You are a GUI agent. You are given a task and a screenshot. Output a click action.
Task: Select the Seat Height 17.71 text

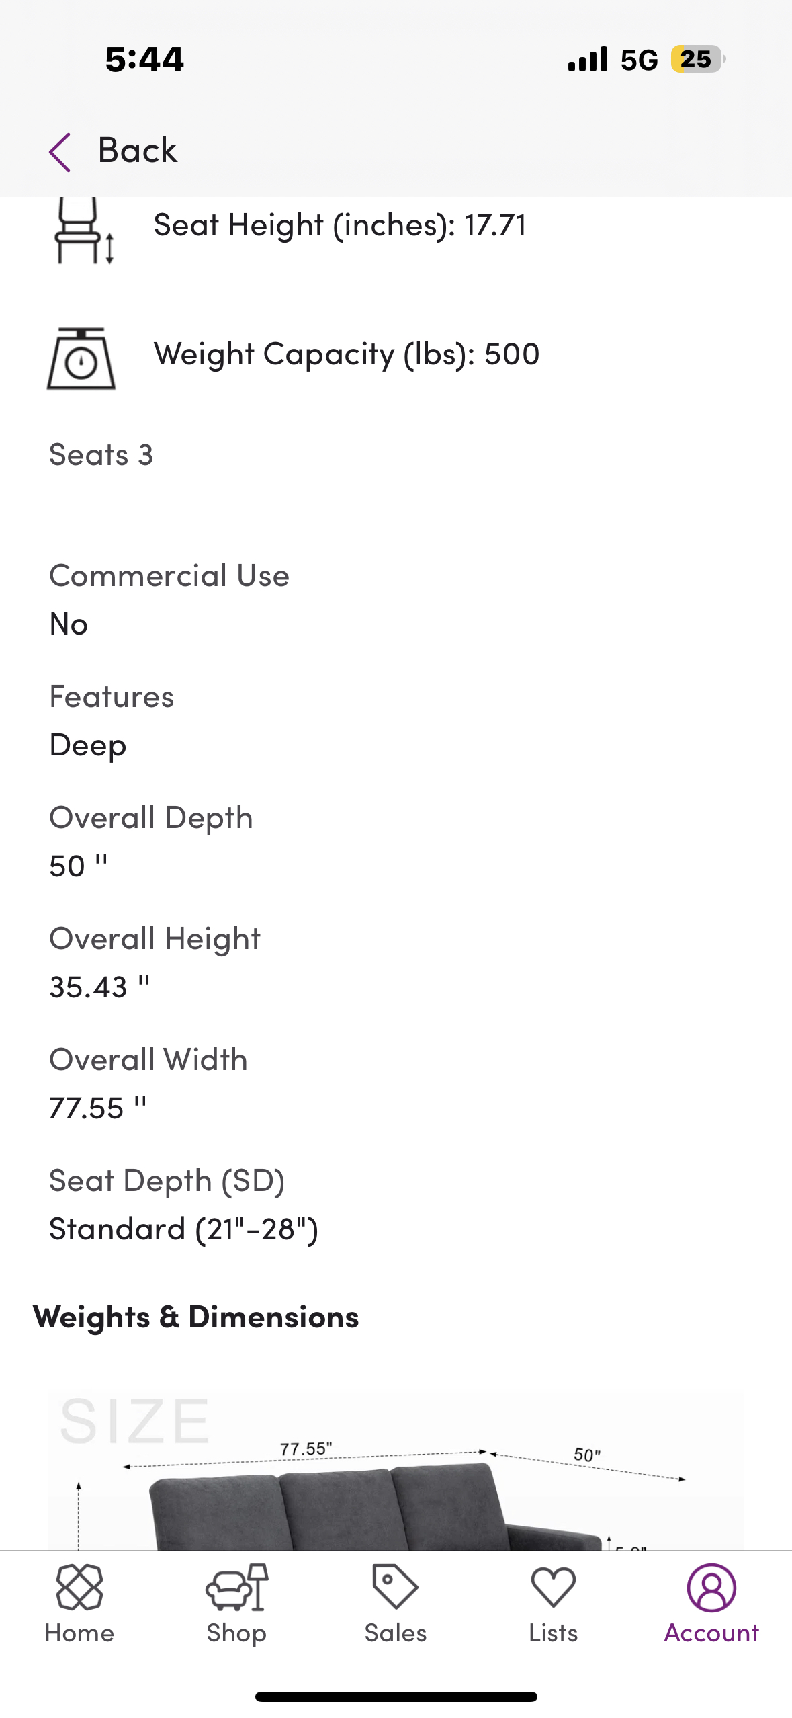point(340,225)
